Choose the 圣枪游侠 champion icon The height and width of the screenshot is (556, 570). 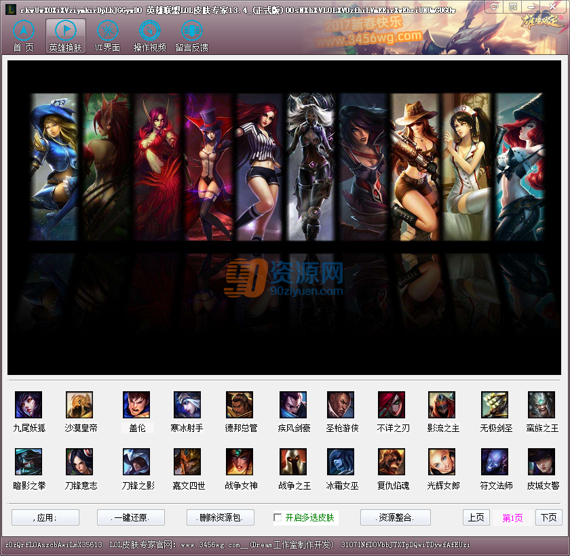click(x=341, y=405)
